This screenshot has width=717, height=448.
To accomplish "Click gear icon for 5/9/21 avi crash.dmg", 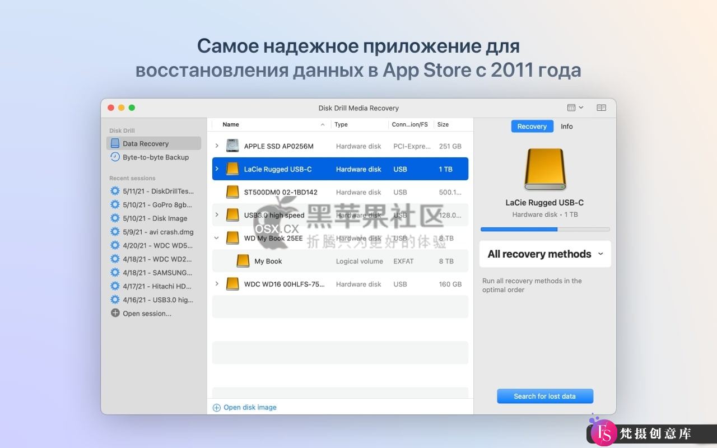I will pyautogui.click(x=115, y=232).
